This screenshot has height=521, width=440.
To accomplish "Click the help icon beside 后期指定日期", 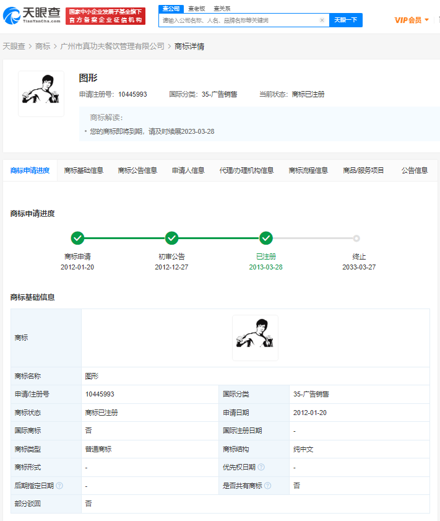I will click(x=59, y=486).
